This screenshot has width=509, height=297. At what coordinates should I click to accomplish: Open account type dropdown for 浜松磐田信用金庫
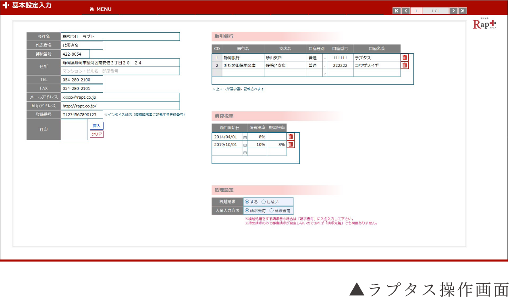point(324,65)
